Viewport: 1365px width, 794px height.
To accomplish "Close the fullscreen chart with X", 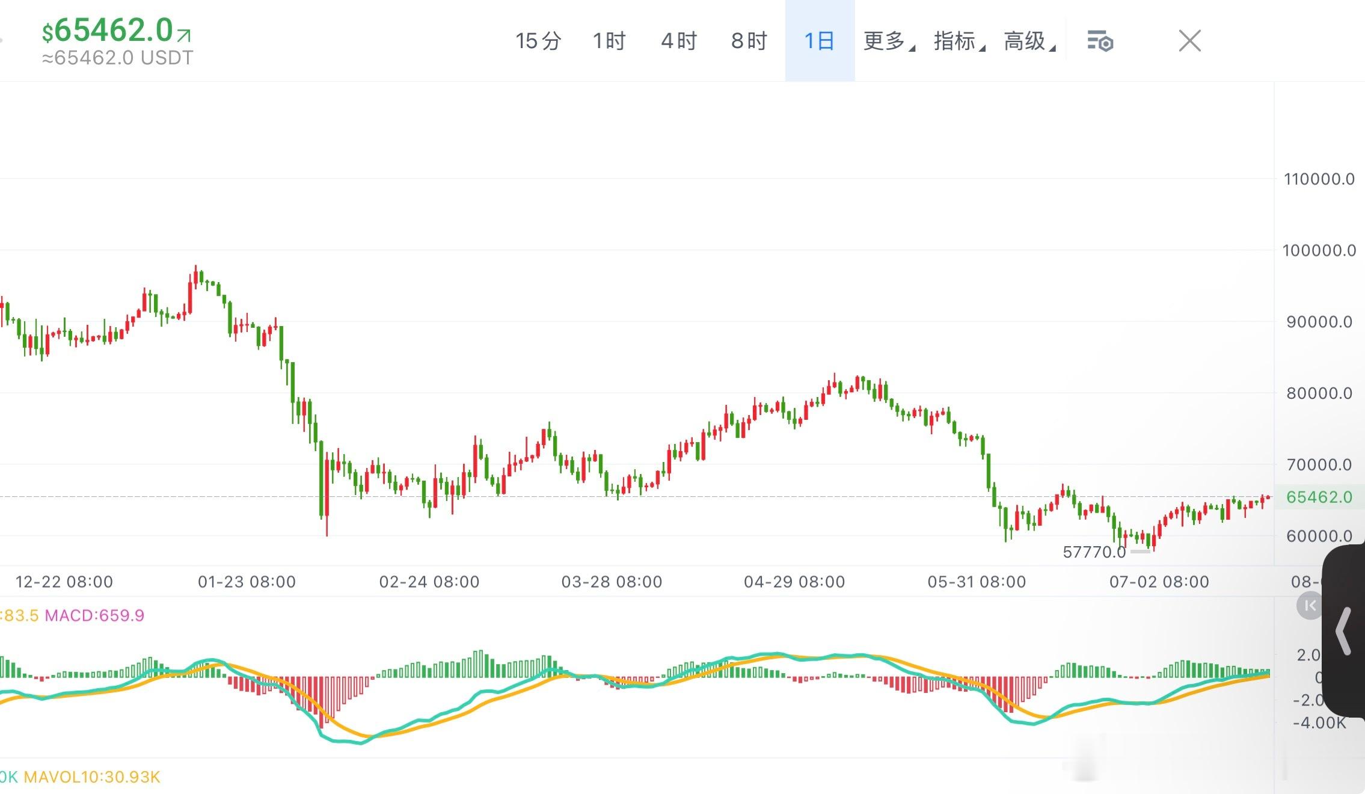I will click(x=1189, y=41).
